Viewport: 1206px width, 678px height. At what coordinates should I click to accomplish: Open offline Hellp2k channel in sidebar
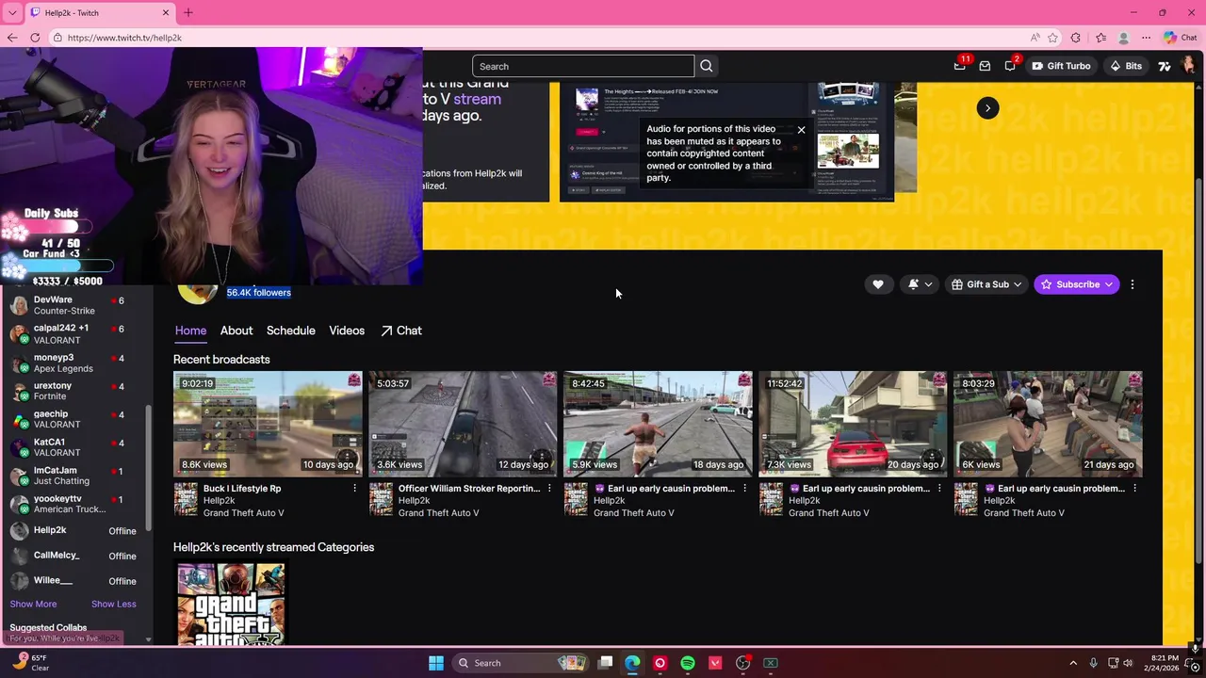click(75, 531)
